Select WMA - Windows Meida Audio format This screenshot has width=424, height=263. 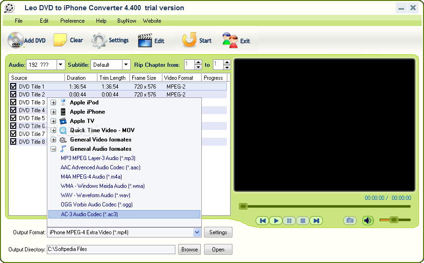pos(103,186)
